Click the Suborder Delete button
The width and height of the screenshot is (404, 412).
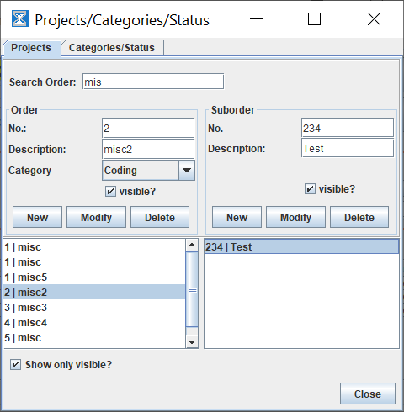coord(359,217)
